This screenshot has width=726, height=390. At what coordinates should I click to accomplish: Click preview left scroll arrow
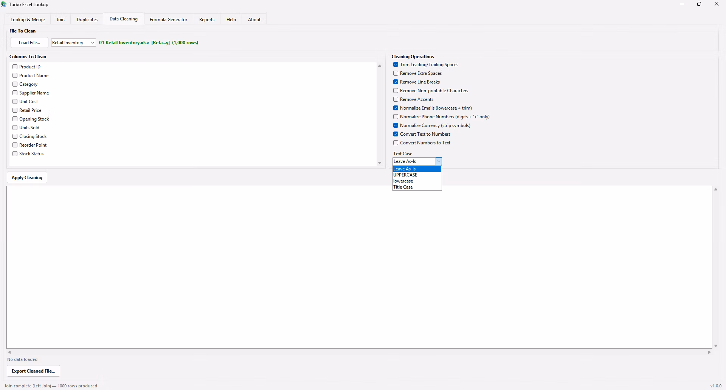click(x=9, y=352)
